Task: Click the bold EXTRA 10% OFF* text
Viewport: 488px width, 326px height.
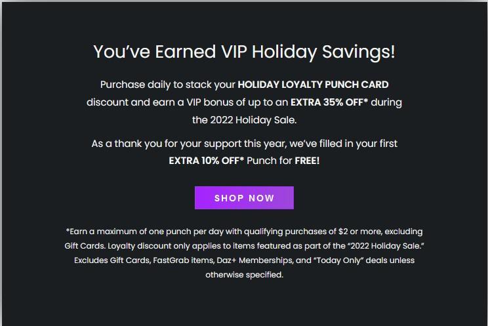Action: 206,160
